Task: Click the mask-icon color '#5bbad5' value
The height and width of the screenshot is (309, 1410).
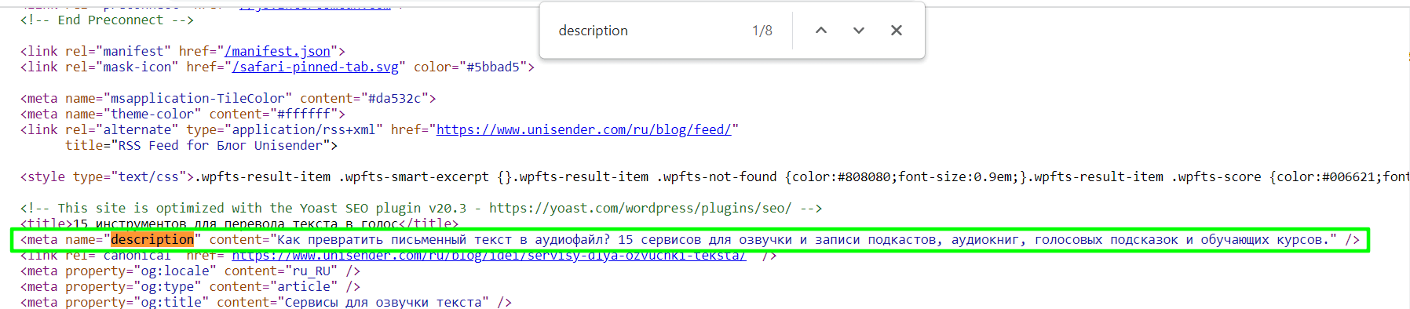Action: pyautogui.click(x=493, y=67)
